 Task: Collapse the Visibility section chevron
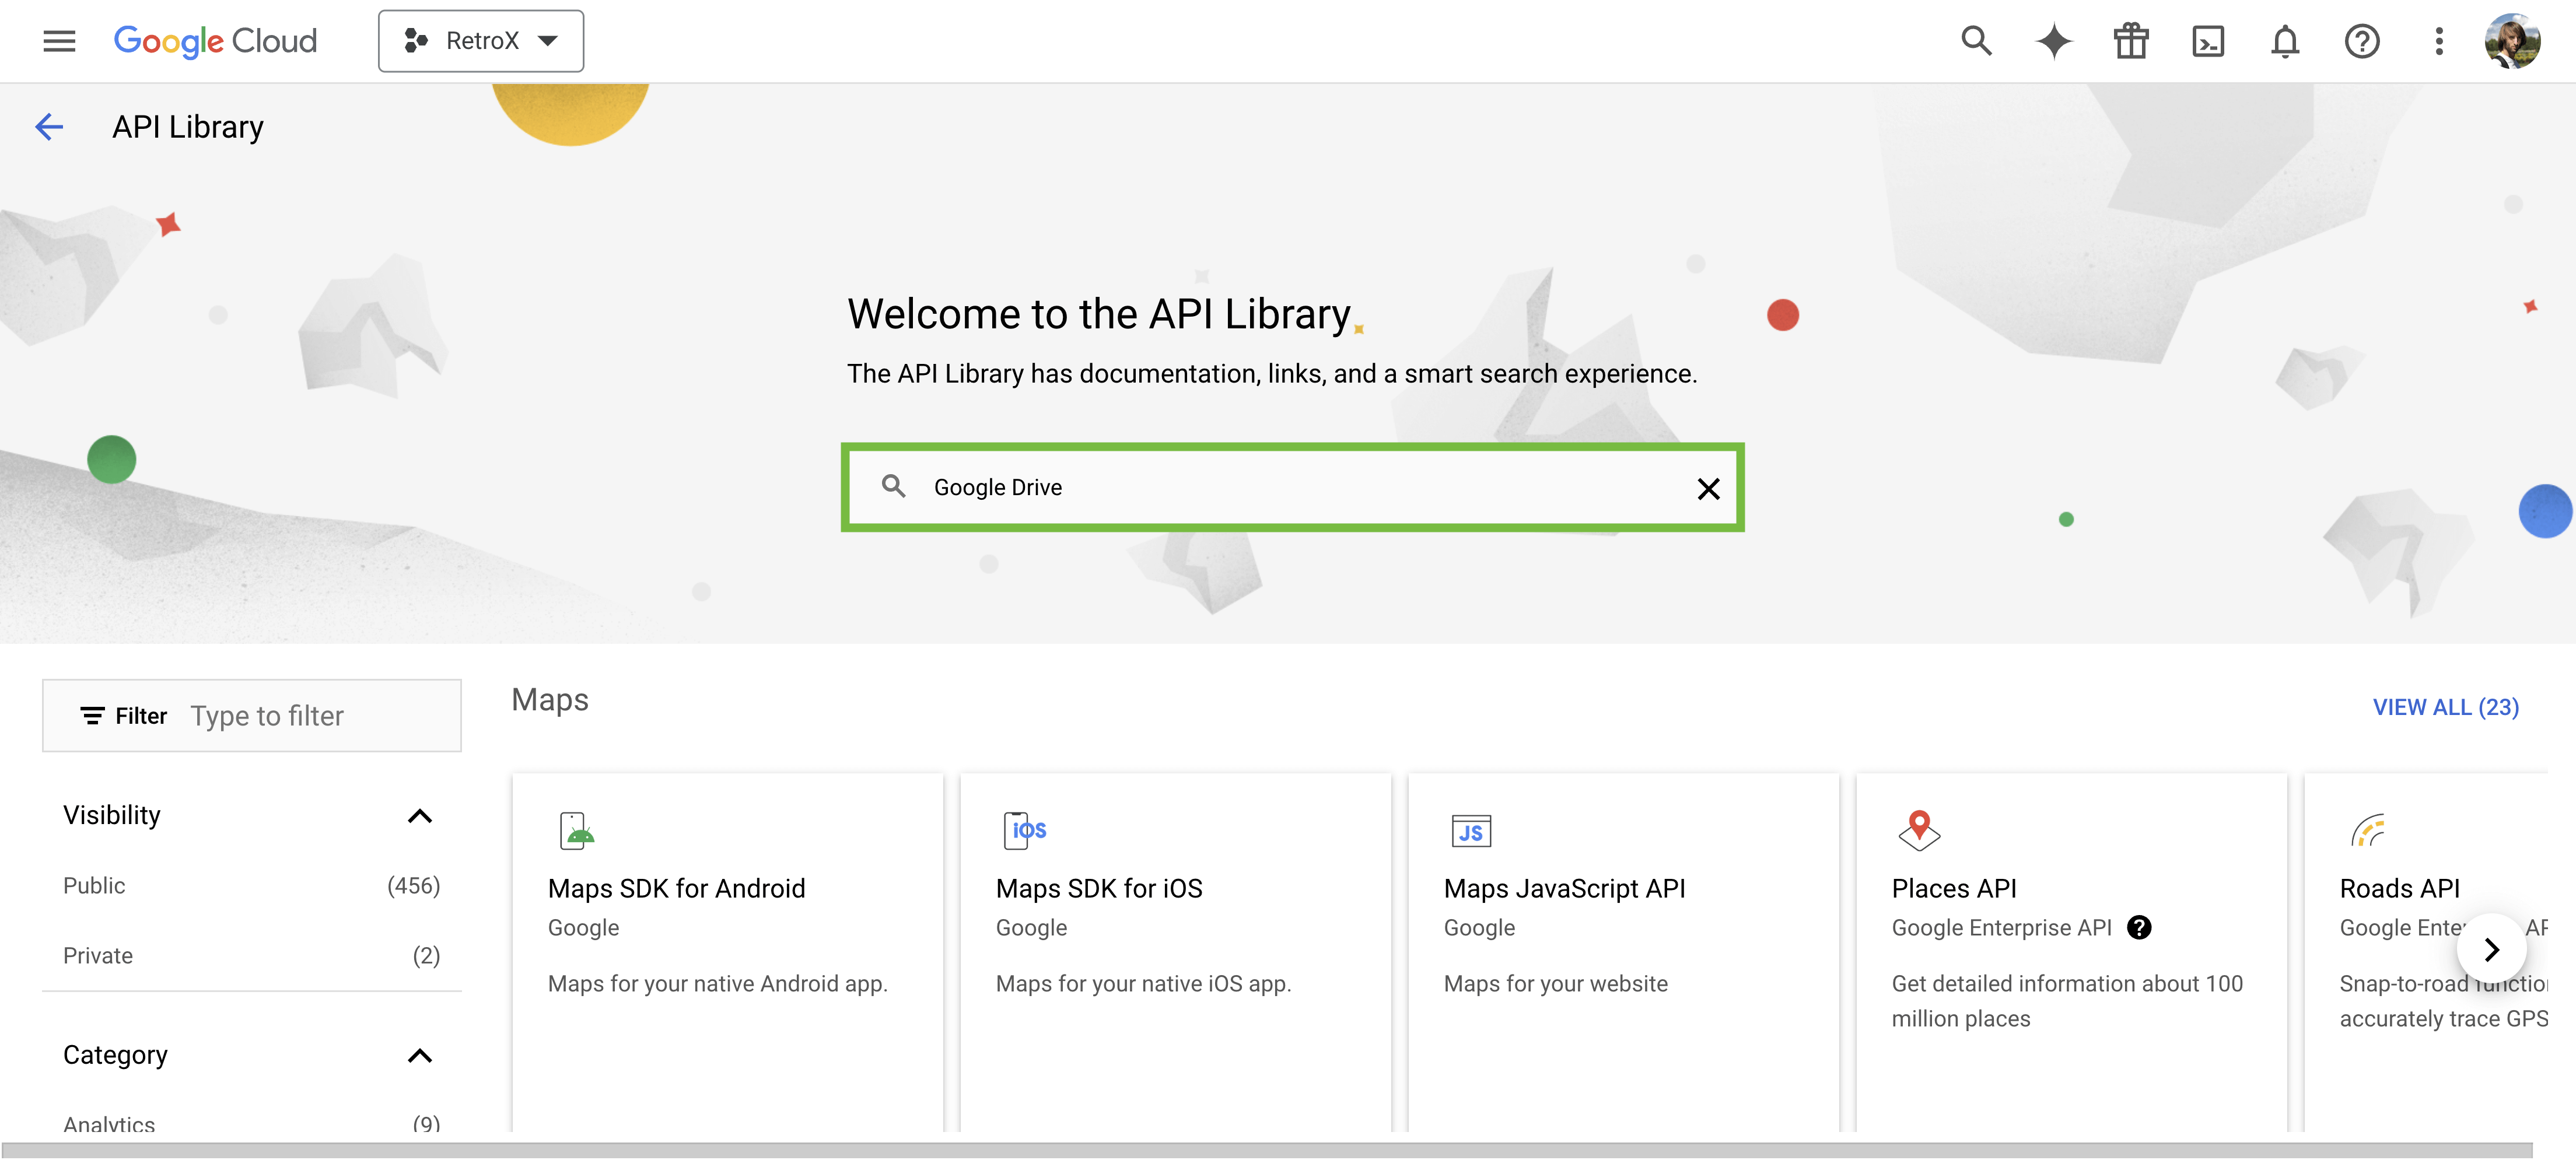[x=420, y=816]
